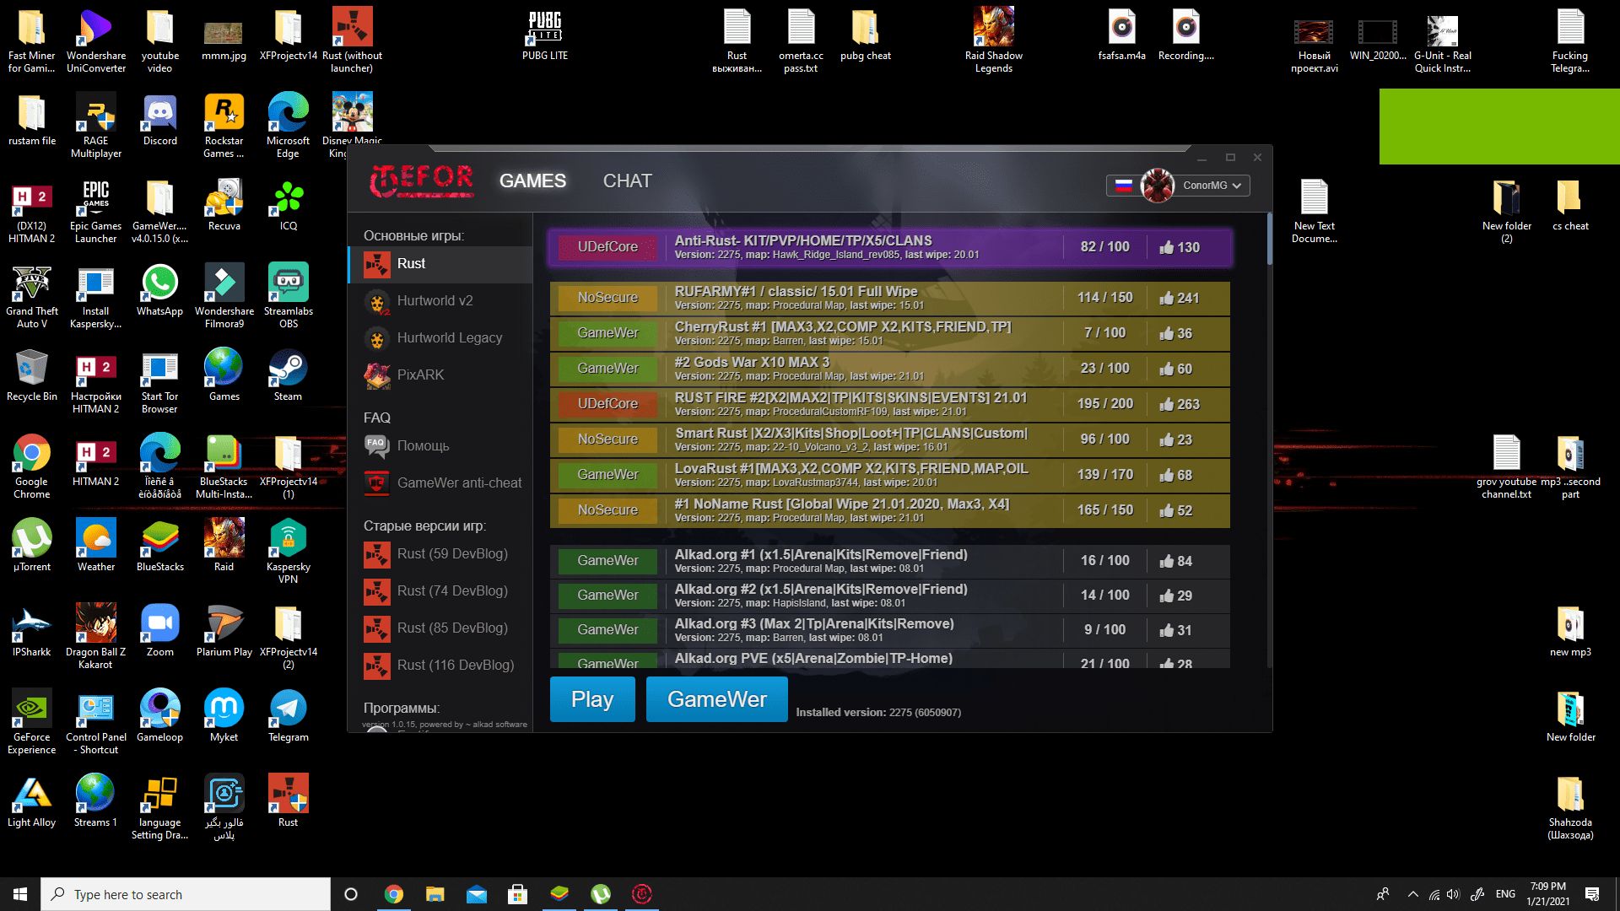Click the volume icon in system tray
Viewport: 1620px width, 911px height.
[1453, 894]
